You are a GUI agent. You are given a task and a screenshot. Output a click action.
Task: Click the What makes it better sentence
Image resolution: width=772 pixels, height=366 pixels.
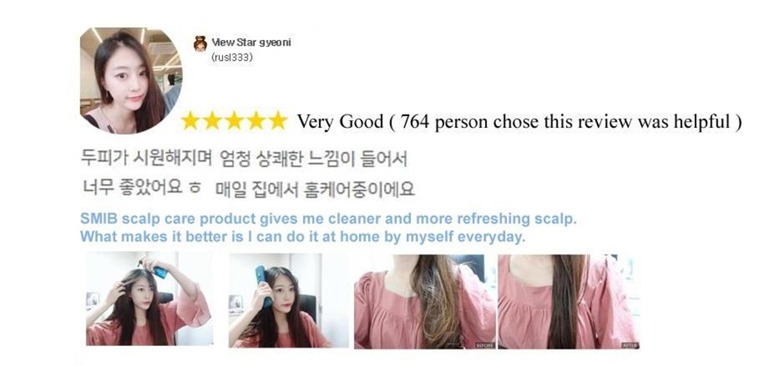coord(302,237)
